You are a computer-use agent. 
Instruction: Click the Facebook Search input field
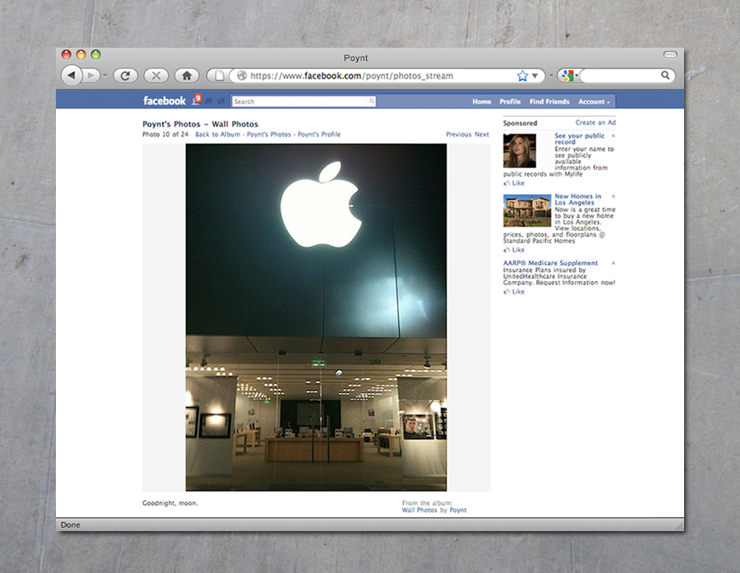click(x=299, y=101)
